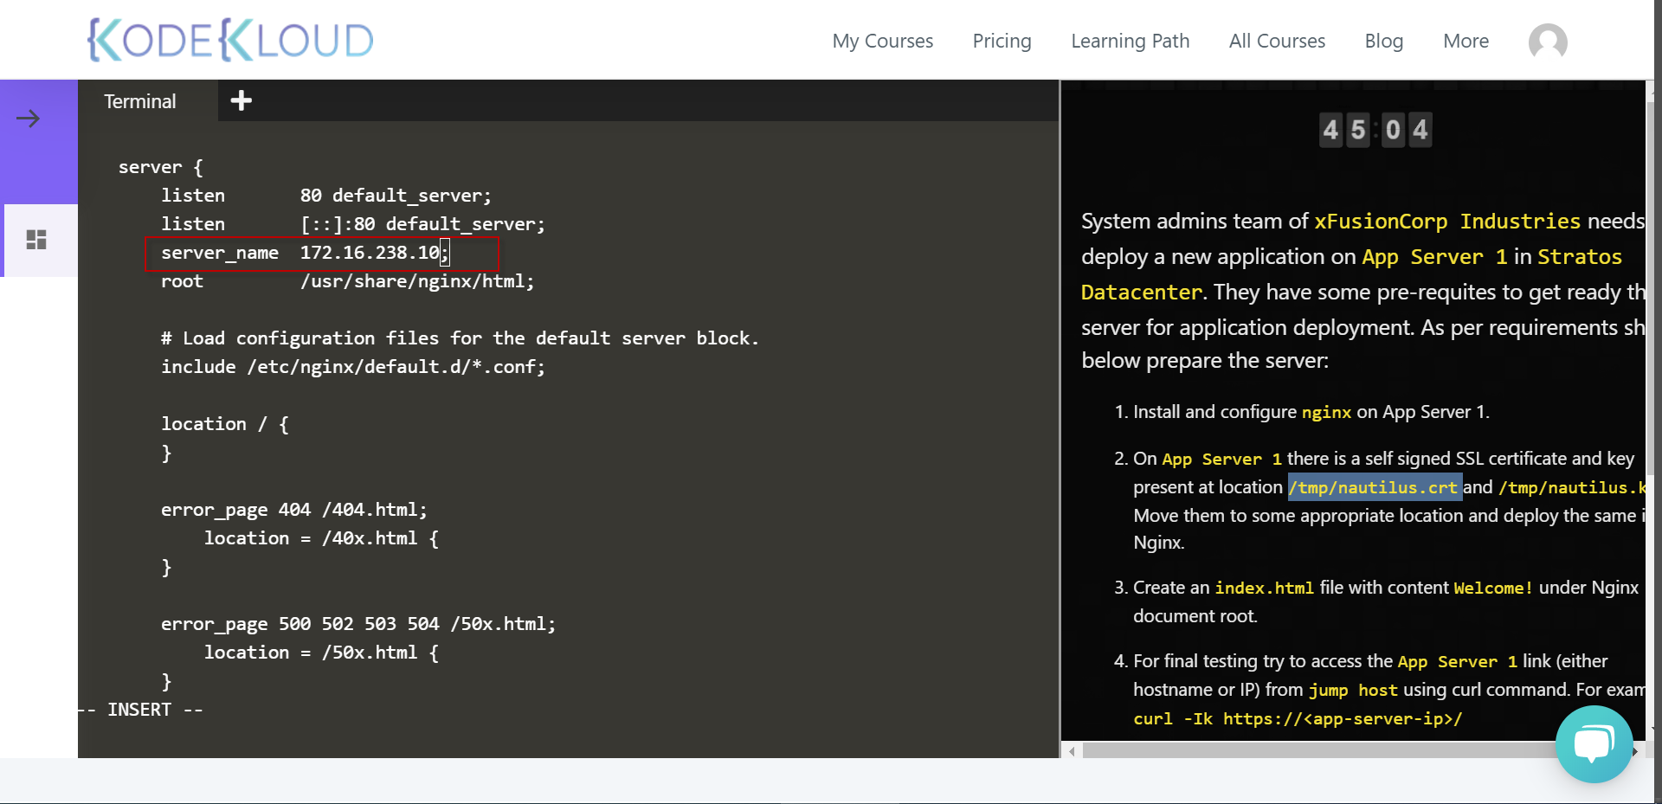Click left arrow of the task panel scrollbar
The width and height of the screenshot is (1662, 804).
pos(1073,751)
